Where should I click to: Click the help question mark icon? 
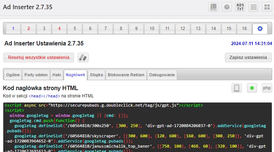[x=227, y=7]
